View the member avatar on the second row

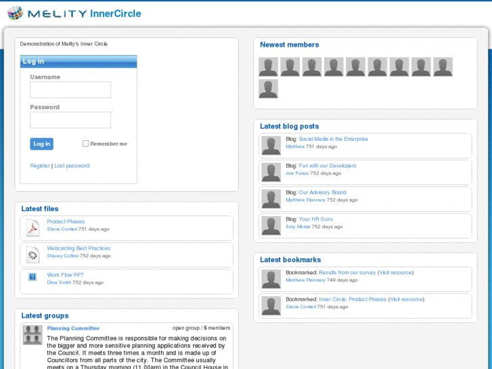pyautogui.click(x=268, y=89)
